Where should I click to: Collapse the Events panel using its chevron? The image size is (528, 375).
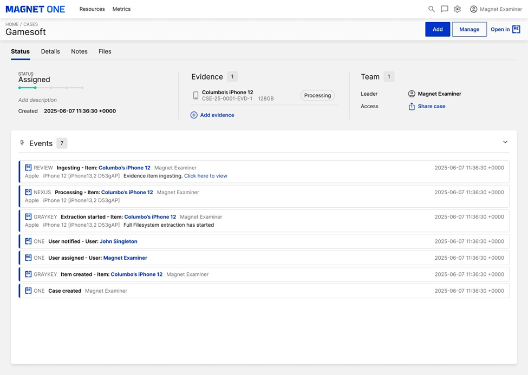coord(505,142)
